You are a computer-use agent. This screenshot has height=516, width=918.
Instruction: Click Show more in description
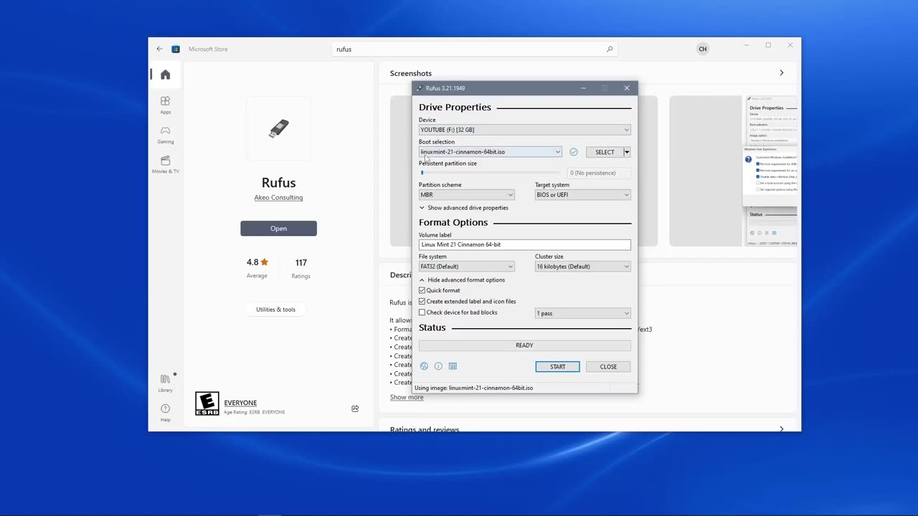[407, 397]
